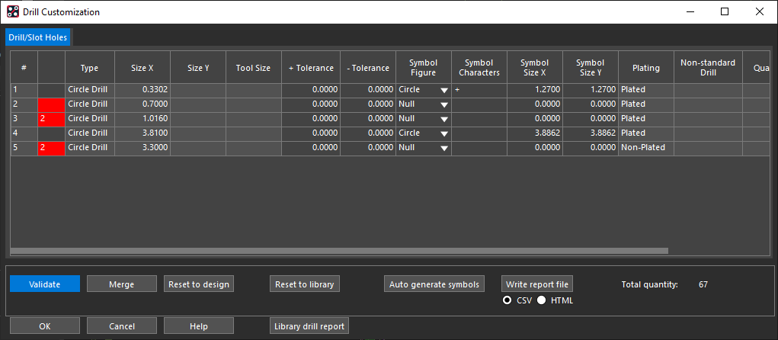This screenshot has height=340, width=778.
Task: Click the '+' Symbol Characters cell in row 1
Action: pyautogui.click(x=479, y=90)
